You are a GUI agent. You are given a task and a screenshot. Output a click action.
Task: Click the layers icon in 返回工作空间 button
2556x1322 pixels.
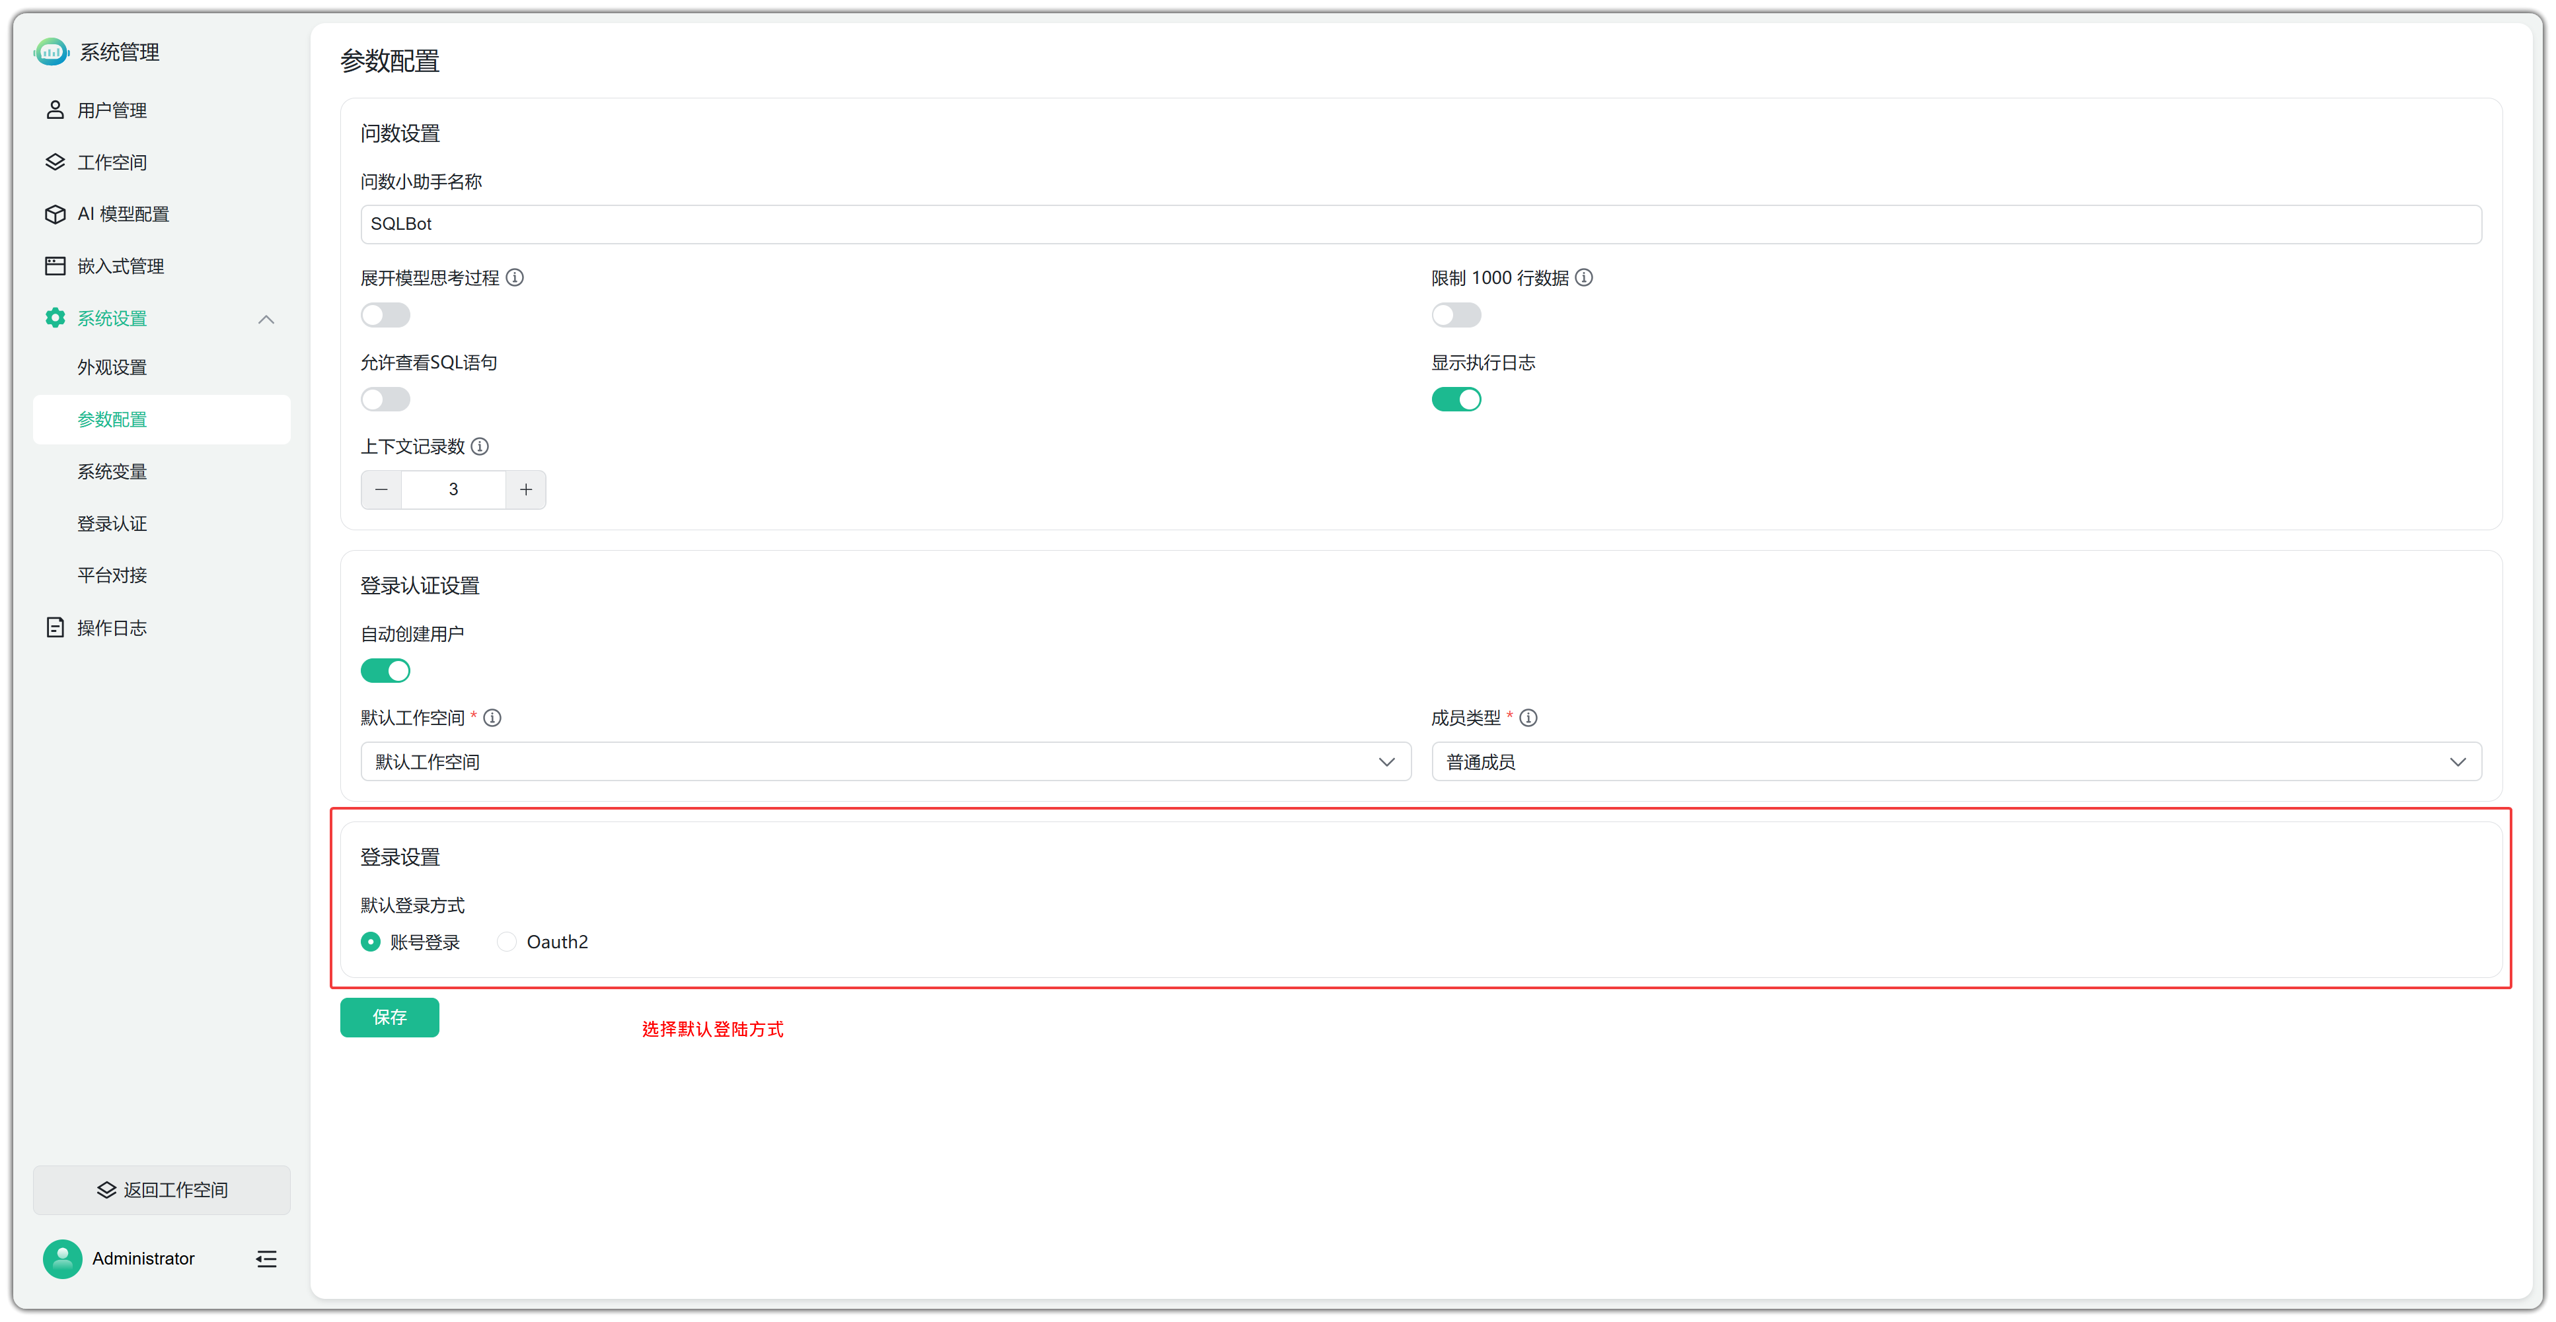[x=106, y=1190]
